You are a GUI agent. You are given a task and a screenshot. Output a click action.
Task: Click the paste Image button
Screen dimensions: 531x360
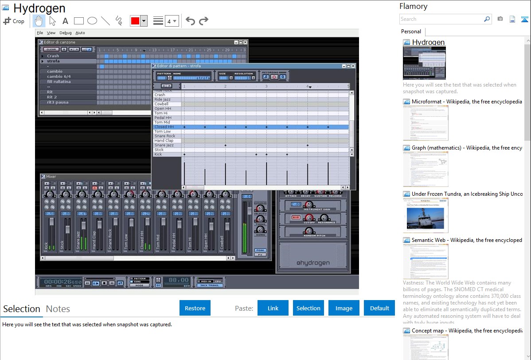coord(344,308)
